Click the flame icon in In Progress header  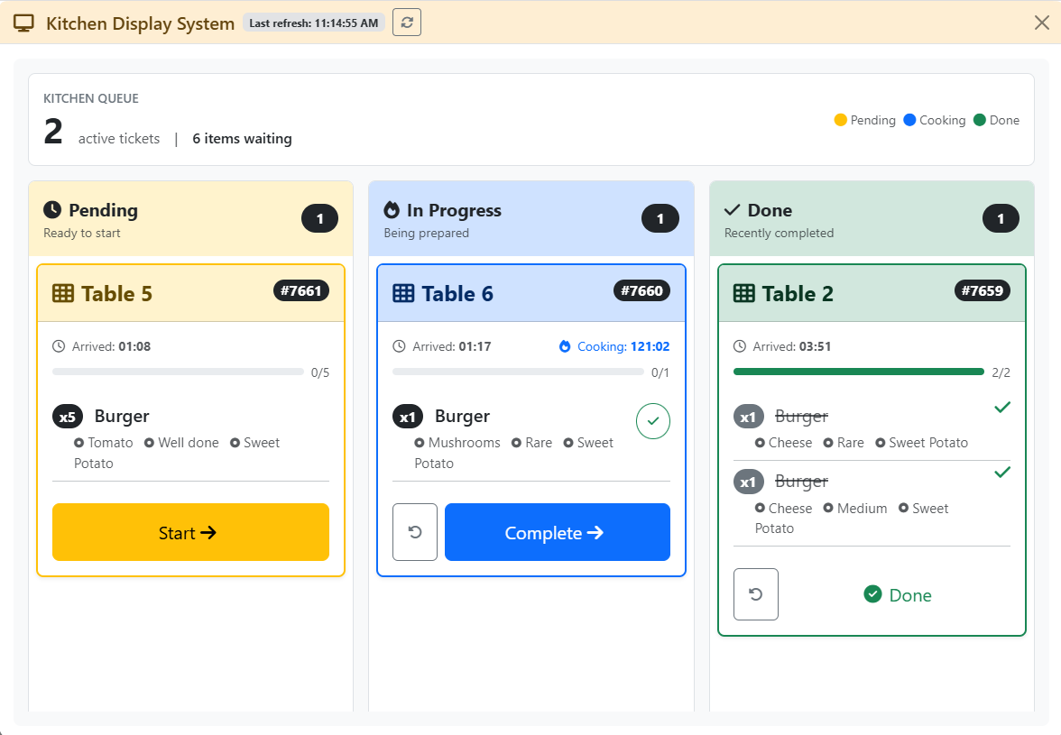tap(392, 210)
